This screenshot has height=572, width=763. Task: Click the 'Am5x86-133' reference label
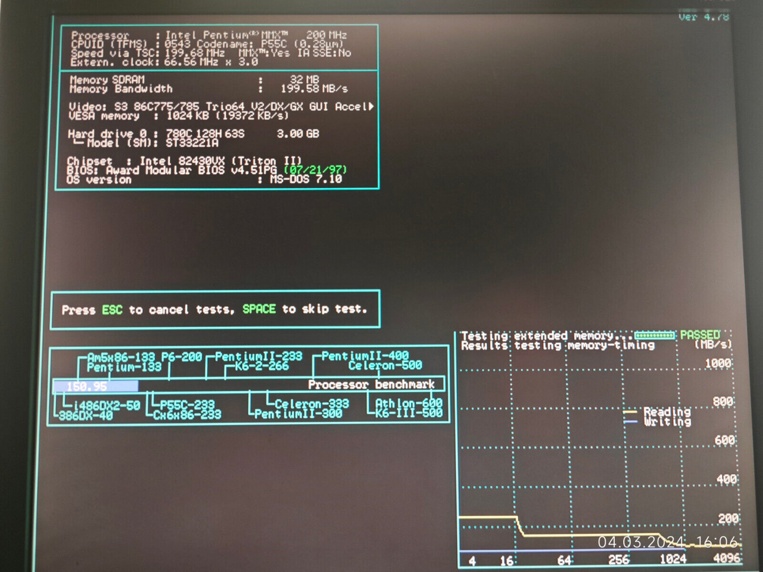coord(121,357)
